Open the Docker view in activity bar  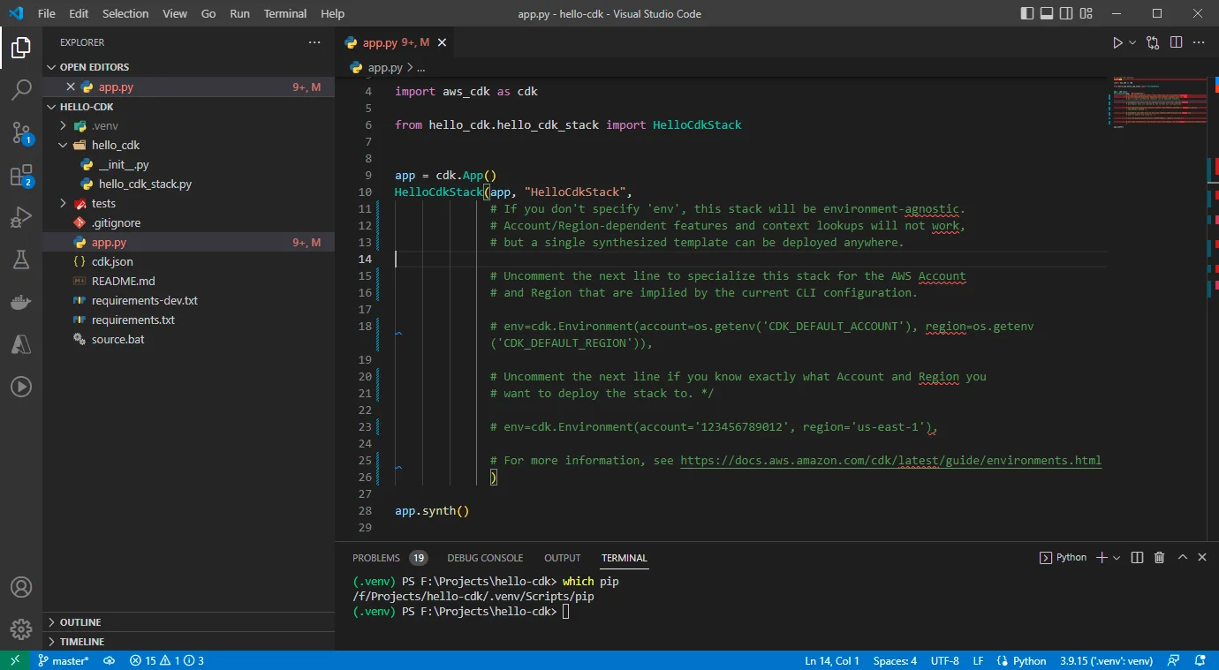click(21, 302)
